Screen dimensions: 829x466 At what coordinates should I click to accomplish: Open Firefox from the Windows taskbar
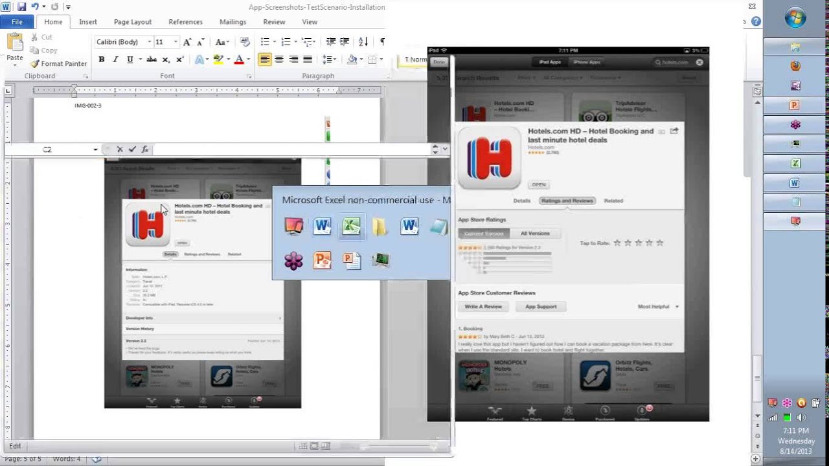795,66
